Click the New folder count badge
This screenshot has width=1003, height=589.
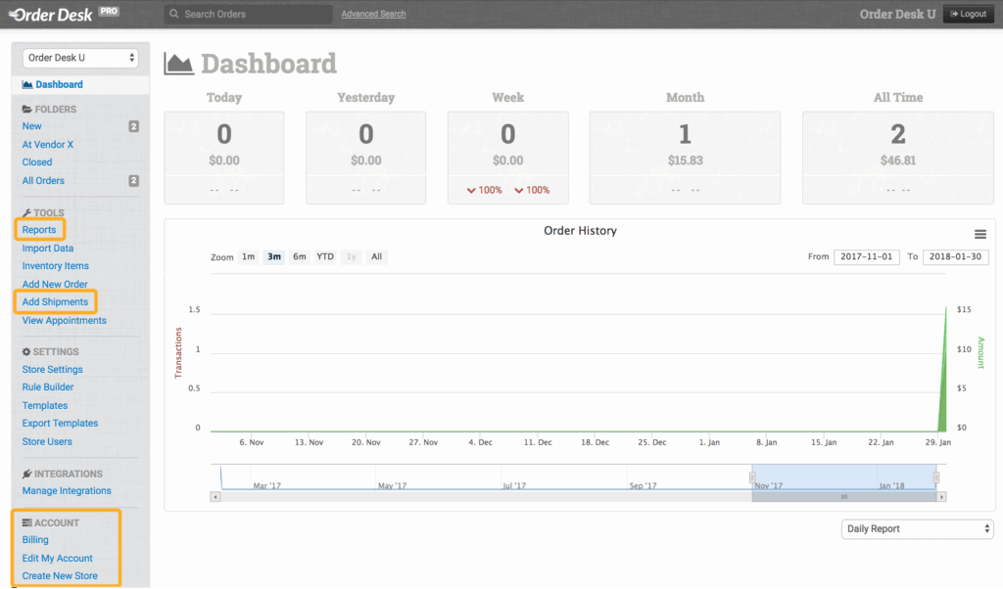click(133, 126)
